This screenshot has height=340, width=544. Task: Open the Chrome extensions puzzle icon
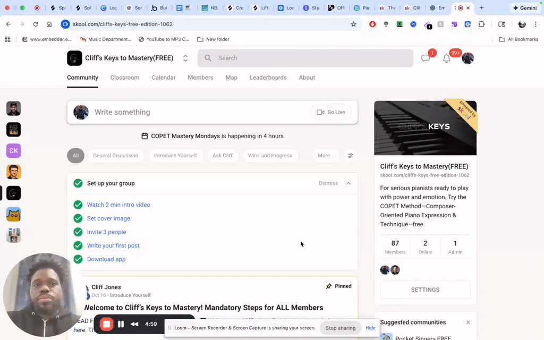481,24
